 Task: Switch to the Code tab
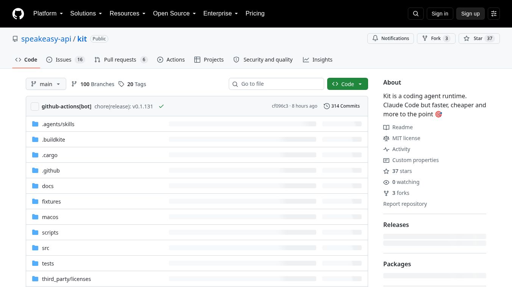pos(26,60)
